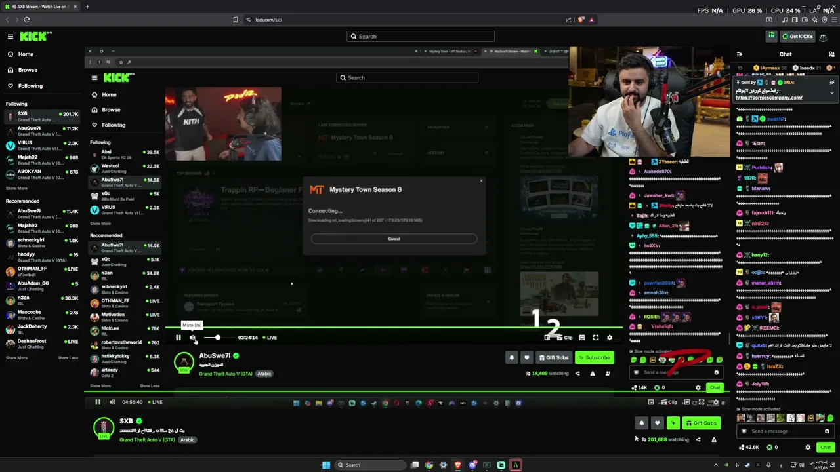This screenshot has width=840, height=472.
Task: Open the hamburger menu in embedded Kick page
Action: click(94, 78)
